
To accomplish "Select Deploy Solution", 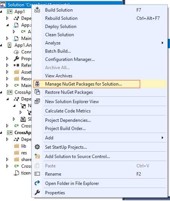I will point(61,27).
